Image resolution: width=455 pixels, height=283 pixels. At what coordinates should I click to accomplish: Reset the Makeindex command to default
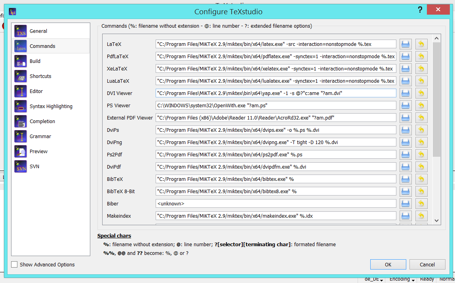(x=421, y=216)
